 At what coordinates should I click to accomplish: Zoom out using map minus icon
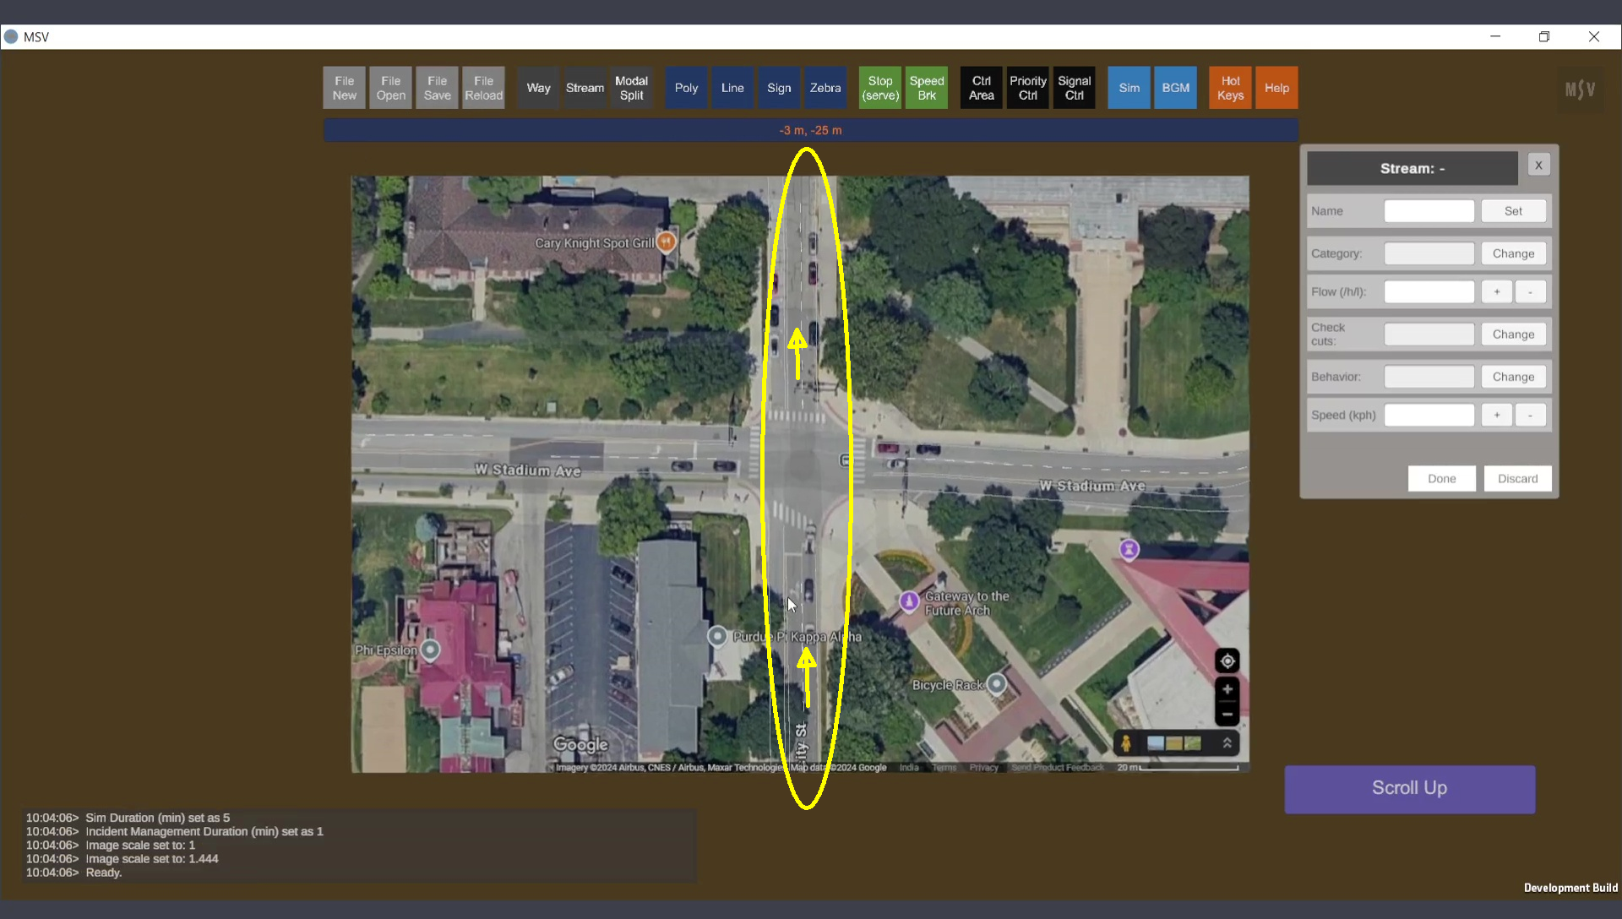[x=1227, y=715]
